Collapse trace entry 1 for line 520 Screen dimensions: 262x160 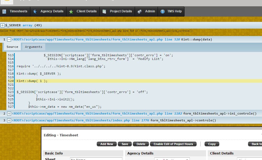click(9, 39)
